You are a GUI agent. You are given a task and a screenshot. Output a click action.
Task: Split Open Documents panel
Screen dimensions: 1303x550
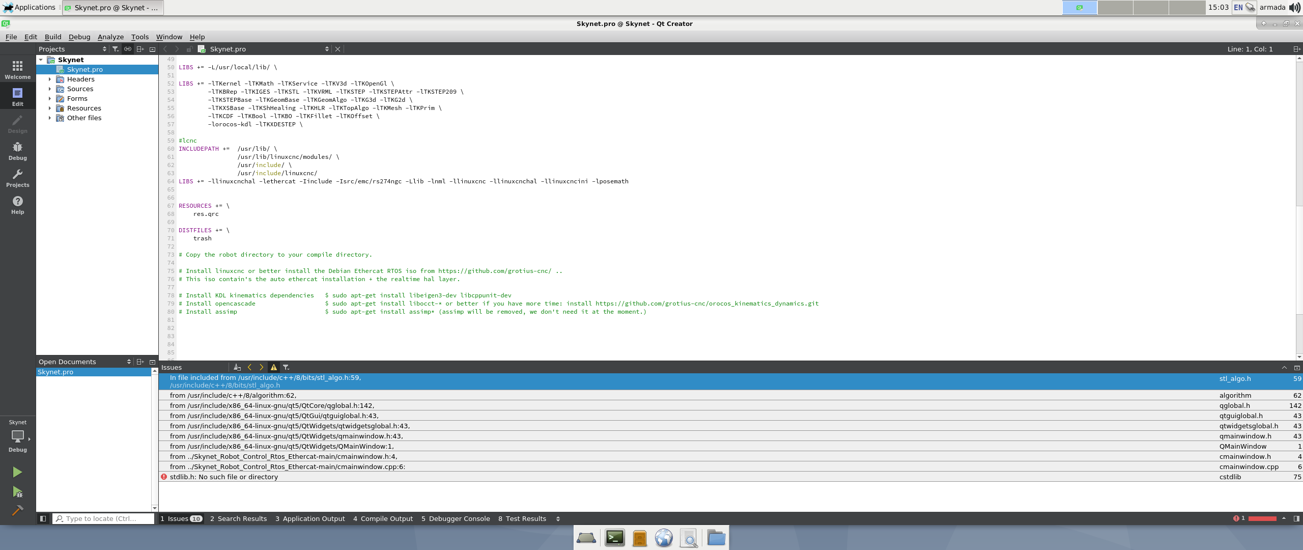[140, 362]
